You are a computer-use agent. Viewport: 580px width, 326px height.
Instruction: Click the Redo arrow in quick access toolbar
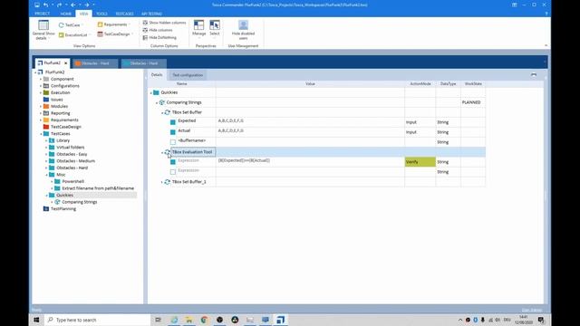(x=60, y=5)
